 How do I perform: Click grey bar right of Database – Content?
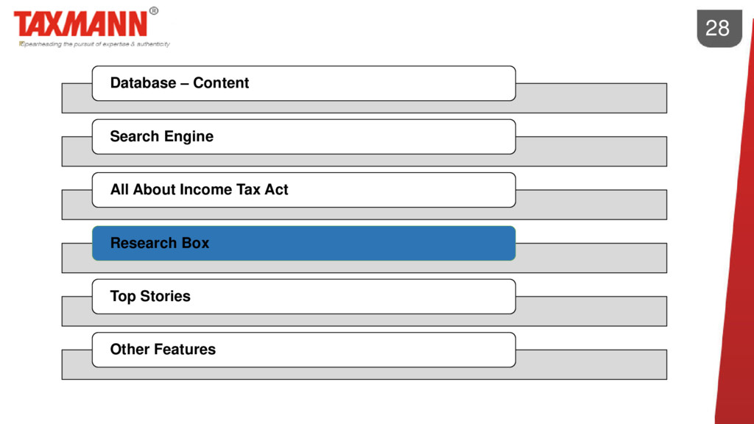pos(591,98)
